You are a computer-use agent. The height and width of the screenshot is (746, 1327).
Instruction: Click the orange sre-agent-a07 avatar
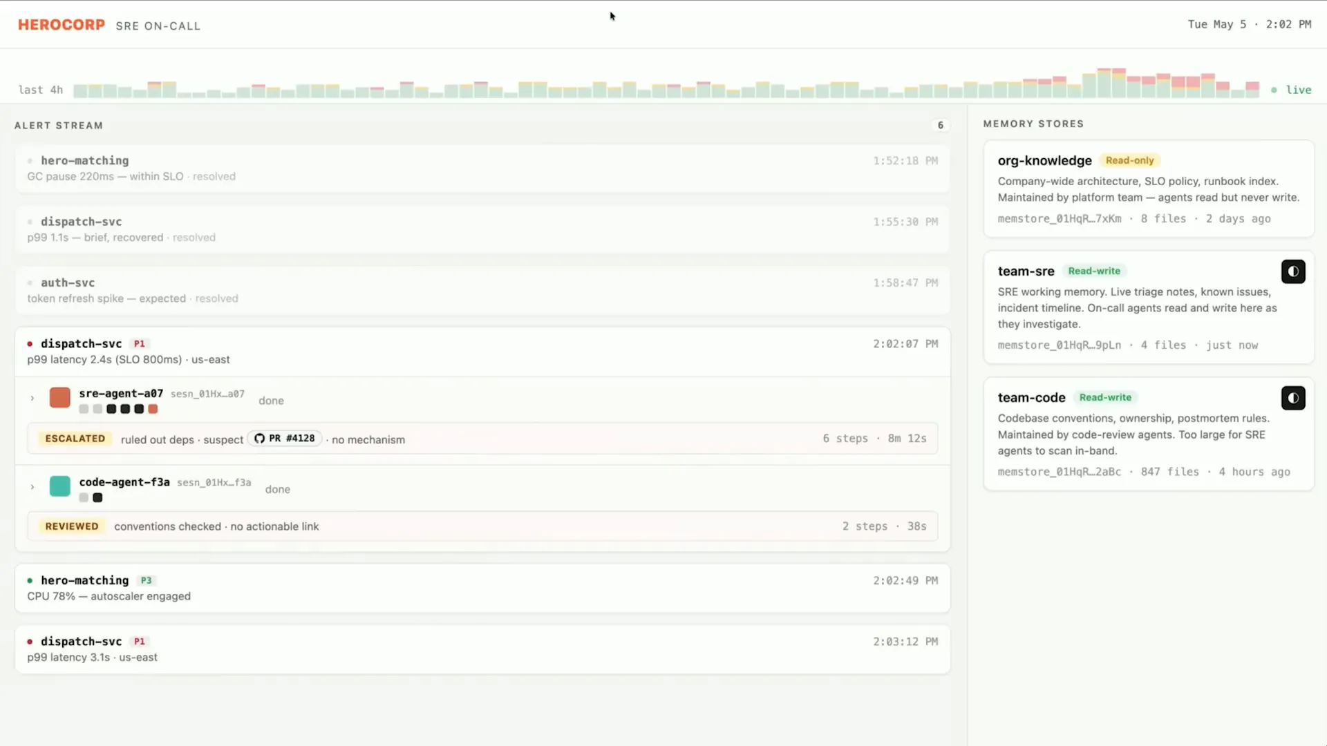pyautogui.click(x=60, y=398)
